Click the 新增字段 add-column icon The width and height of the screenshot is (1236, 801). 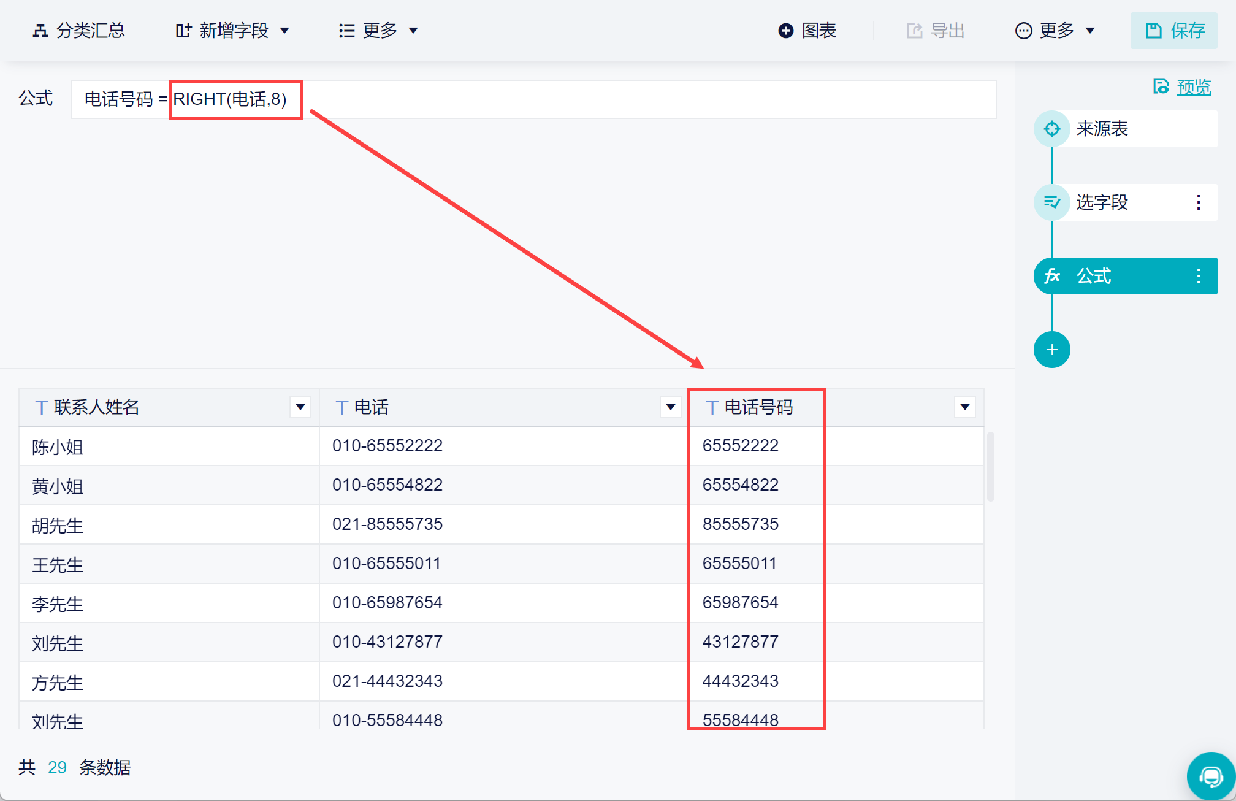(x=183, y=31)
